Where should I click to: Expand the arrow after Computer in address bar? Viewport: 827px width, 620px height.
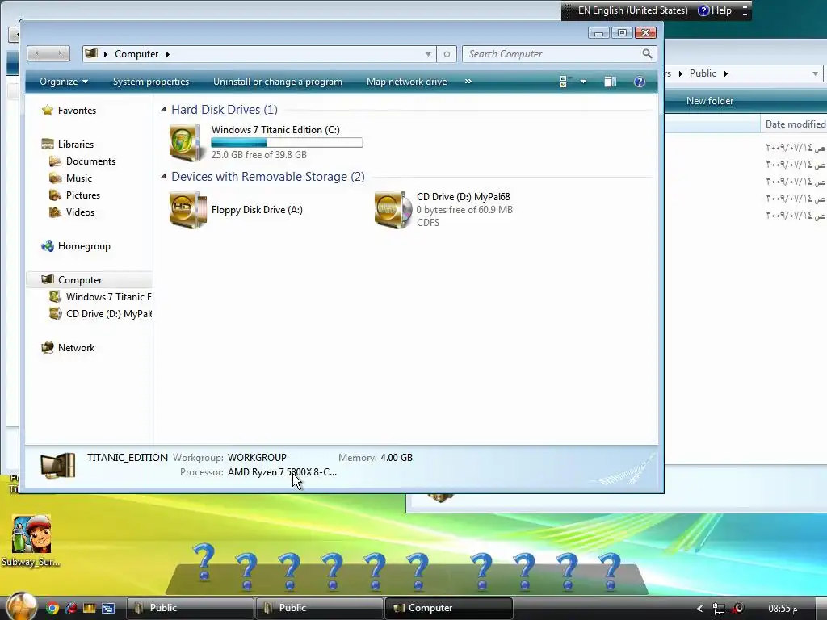click(168, 54)
